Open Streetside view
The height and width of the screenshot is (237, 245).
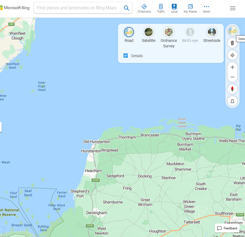click(212, 32)
